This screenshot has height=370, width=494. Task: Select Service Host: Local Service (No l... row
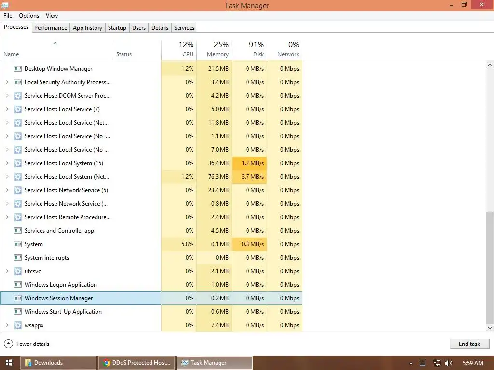tap(151, 136)
